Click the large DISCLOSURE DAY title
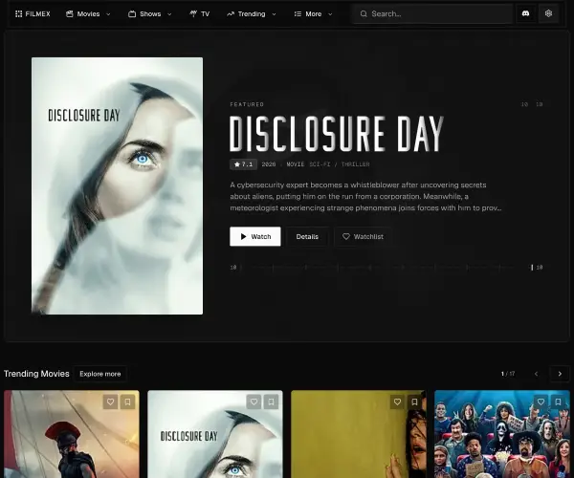 click(x=337, y=134)
